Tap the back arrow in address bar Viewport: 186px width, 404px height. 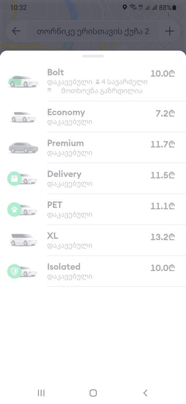[x=16, y=31]
